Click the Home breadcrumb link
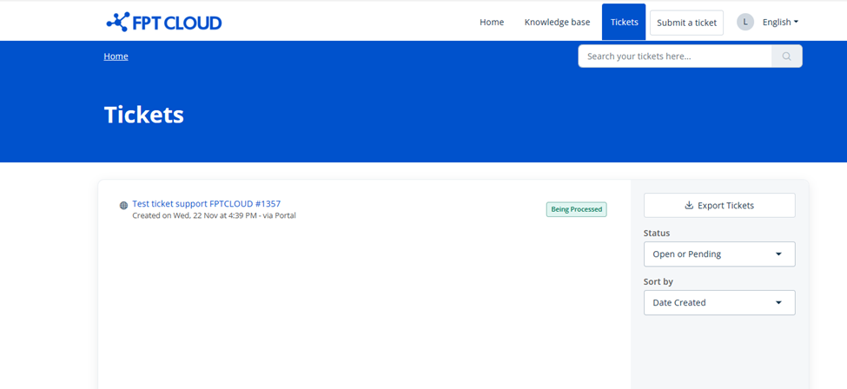 [116, 56]
